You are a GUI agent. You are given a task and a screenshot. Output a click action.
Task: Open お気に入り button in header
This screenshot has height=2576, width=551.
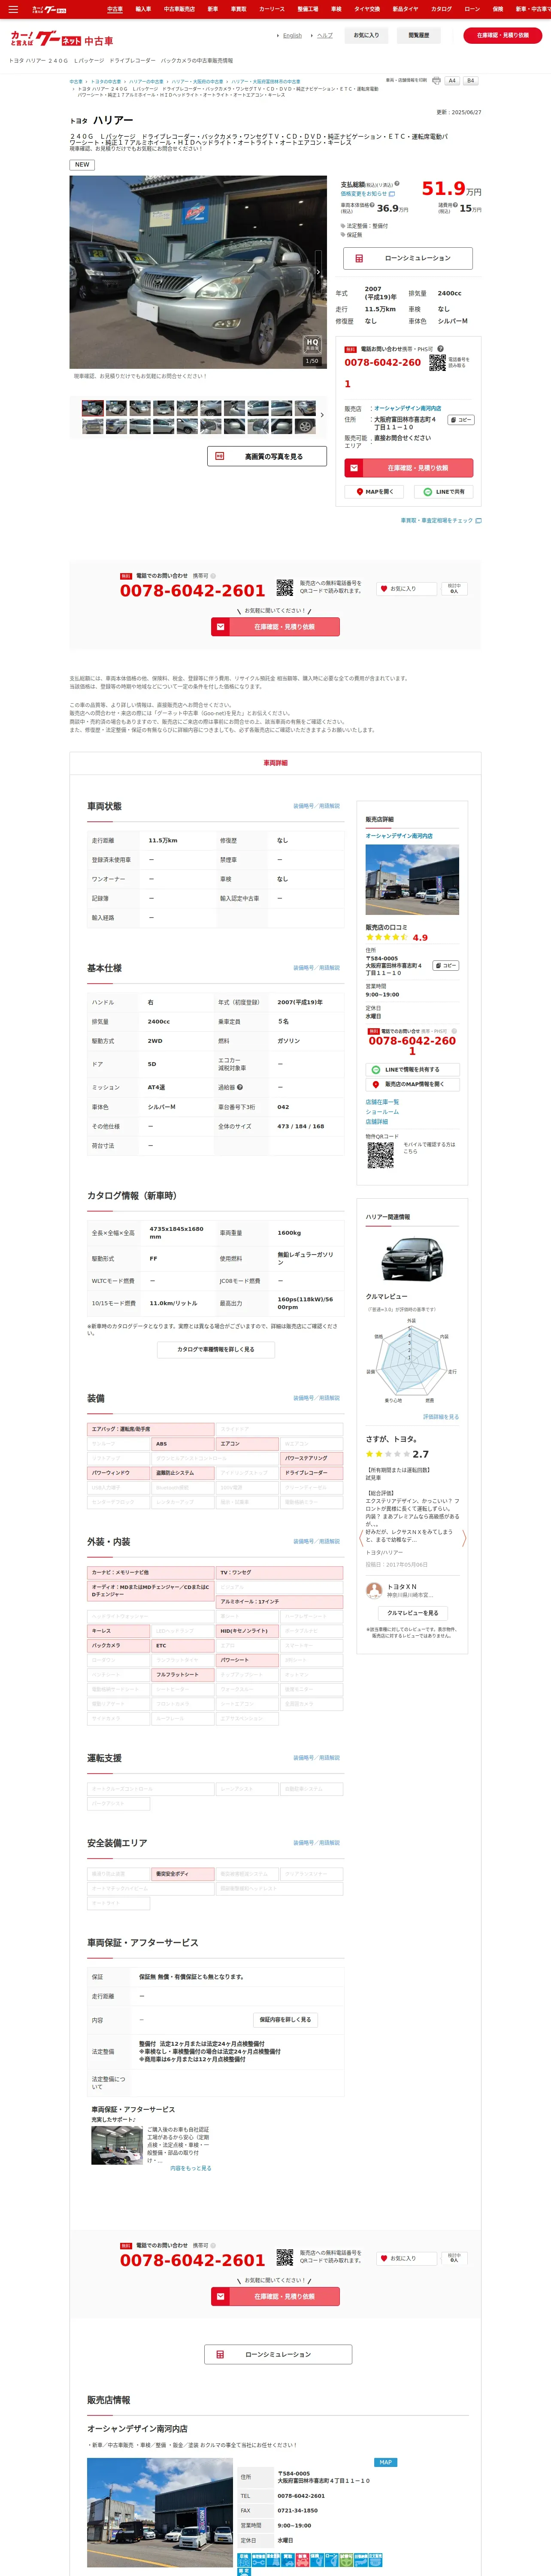click(366, 35)
